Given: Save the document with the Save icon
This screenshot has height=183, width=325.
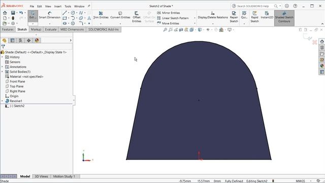Looking at the screenshot, I should (x=13, y=13).
